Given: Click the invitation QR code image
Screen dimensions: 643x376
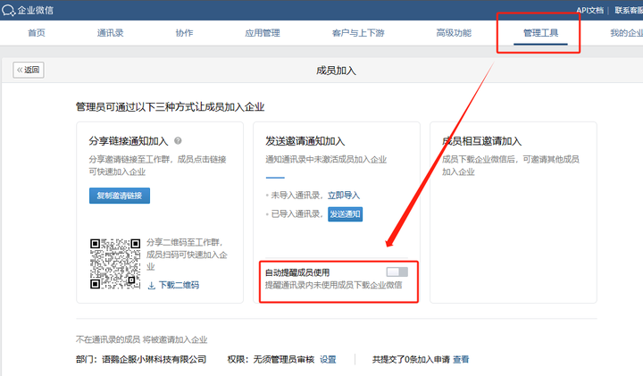Looking at the screenshot, I should click(x=114, y=263).
